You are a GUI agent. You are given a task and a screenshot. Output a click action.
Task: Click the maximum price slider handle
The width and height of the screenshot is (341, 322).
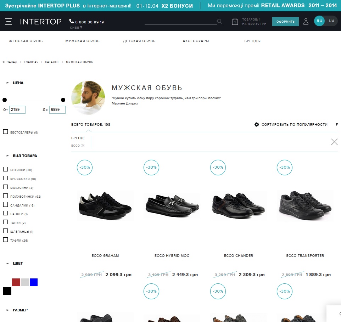(63, 100)
